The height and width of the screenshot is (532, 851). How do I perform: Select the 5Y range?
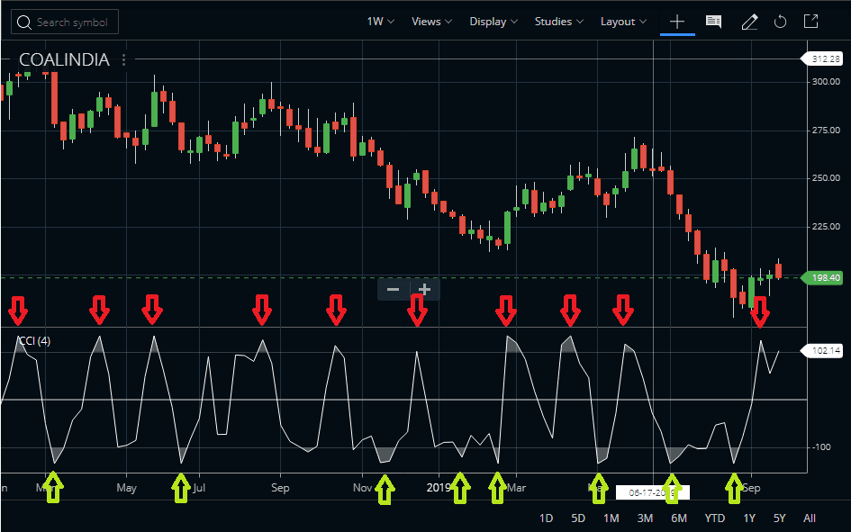click(779, 518)
